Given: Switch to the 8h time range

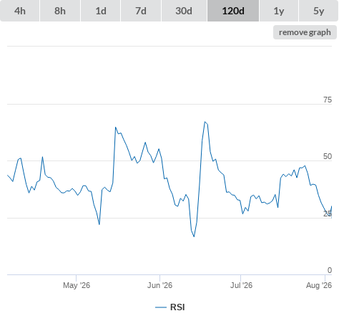Looking at the screenshot, I should pos(60,11).
